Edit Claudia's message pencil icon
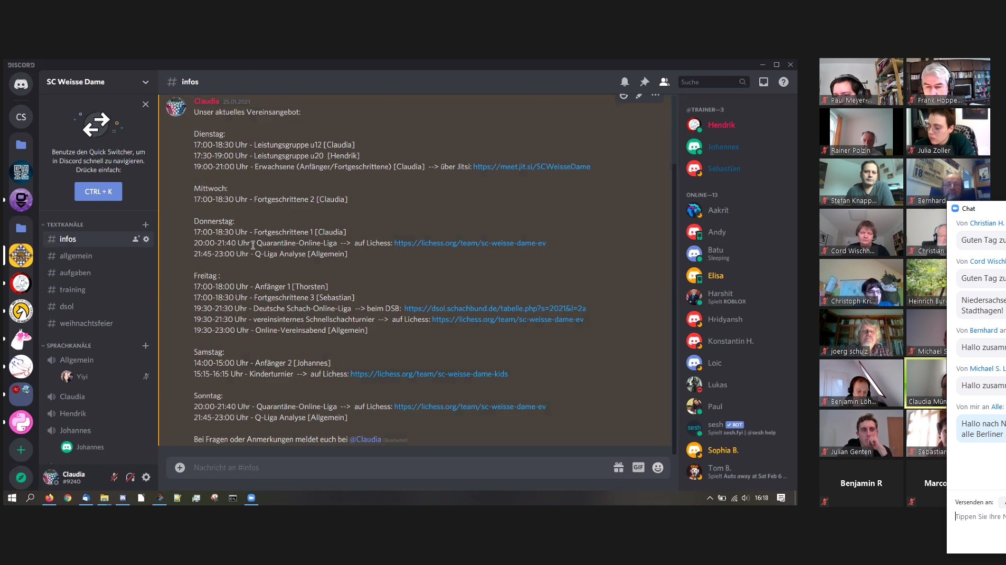Screen dimensions: 1006x565 click(639, 95)
